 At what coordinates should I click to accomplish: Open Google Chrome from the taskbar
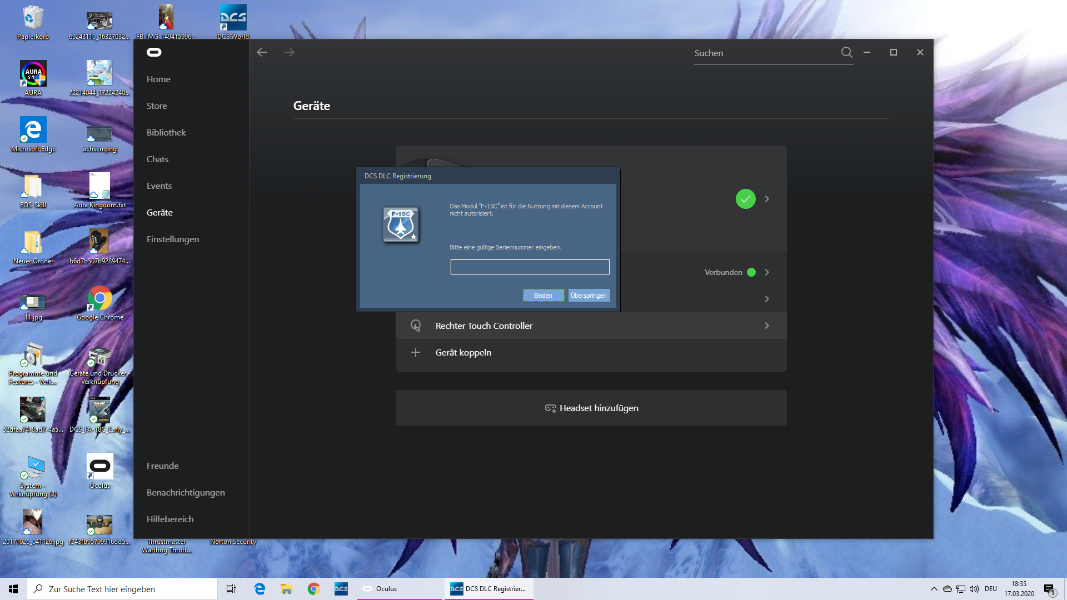(x=314, y=589)
